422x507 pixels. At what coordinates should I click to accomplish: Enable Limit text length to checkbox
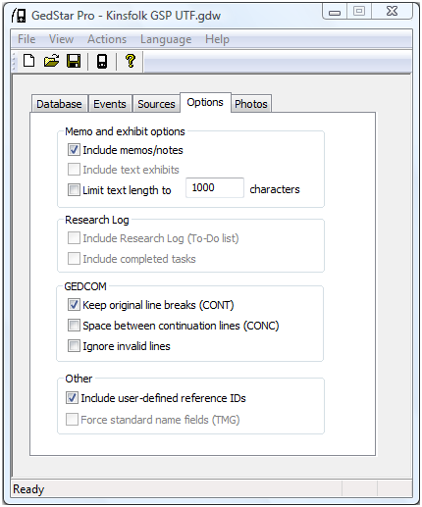74,190
